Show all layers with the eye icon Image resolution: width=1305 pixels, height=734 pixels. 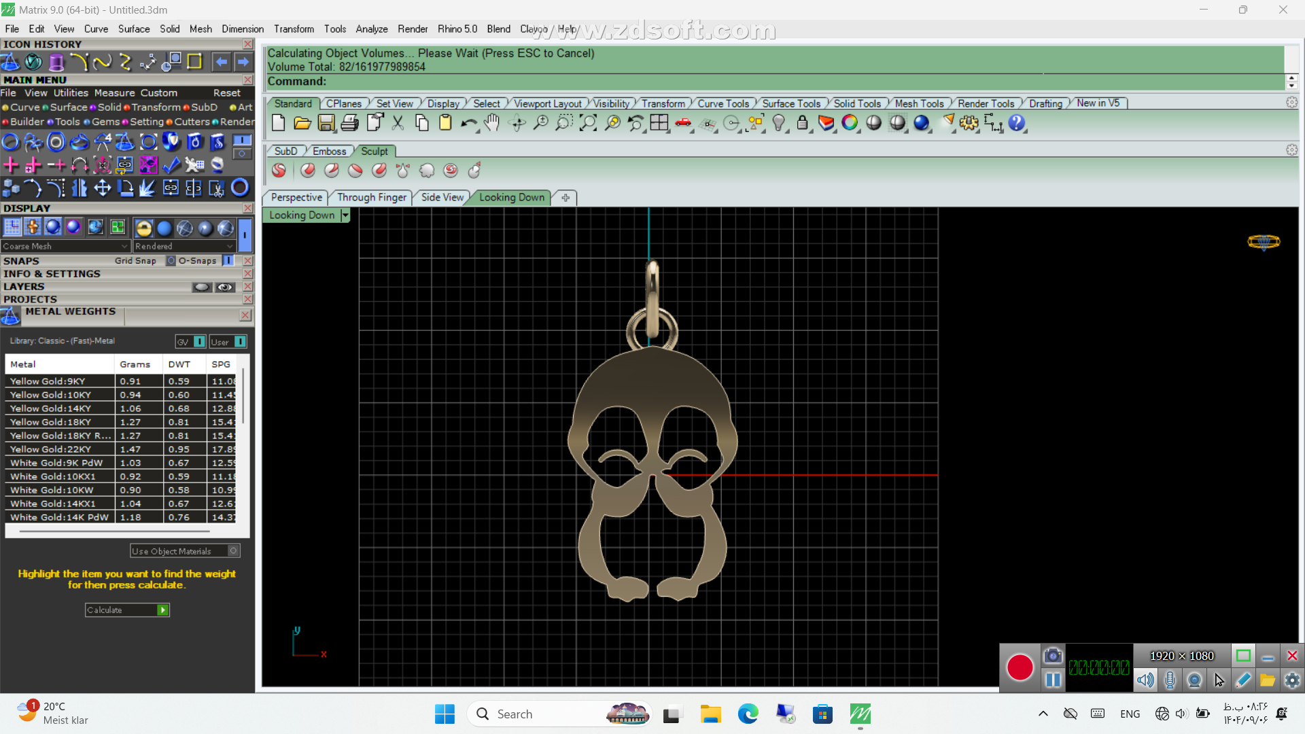225,287
